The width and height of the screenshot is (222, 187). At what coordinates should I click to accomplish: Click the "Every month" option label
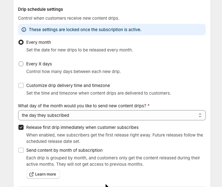click(x=38, y=42)
